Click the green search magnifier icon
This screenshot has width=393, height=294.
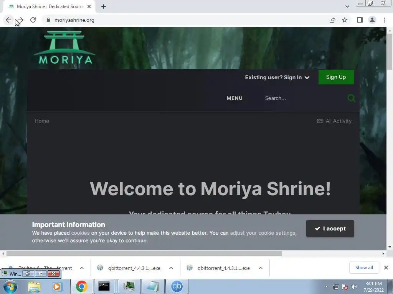point(352,98)
